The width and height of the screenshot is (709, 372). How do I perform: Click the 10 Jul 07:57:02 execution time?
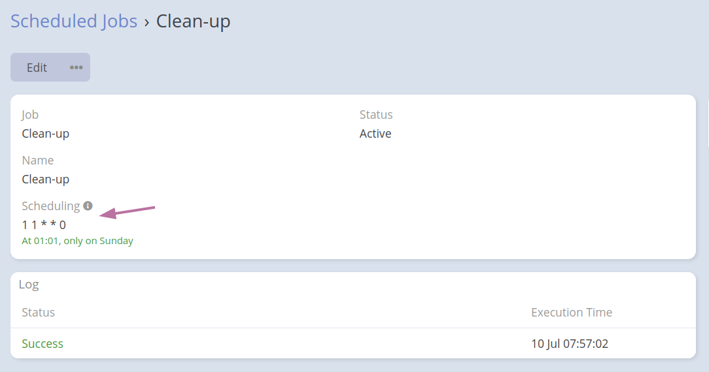(570, 344)
